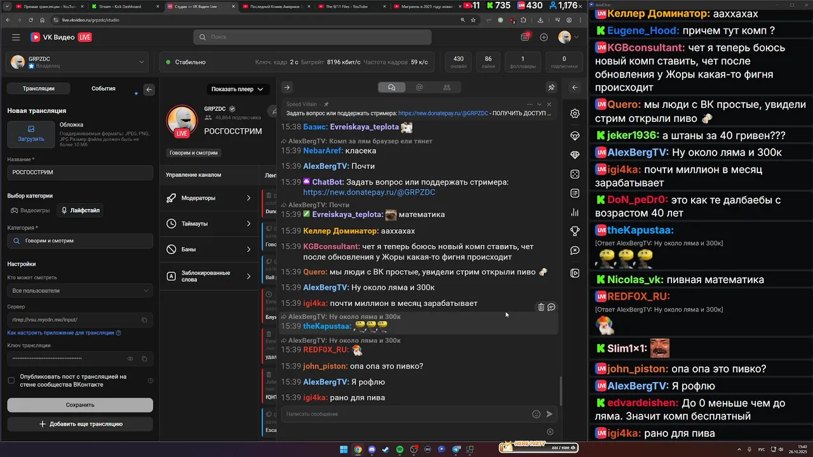Click lower diamond icon in right sidebar
Viewport: 813px width, 457px height.
575,155
